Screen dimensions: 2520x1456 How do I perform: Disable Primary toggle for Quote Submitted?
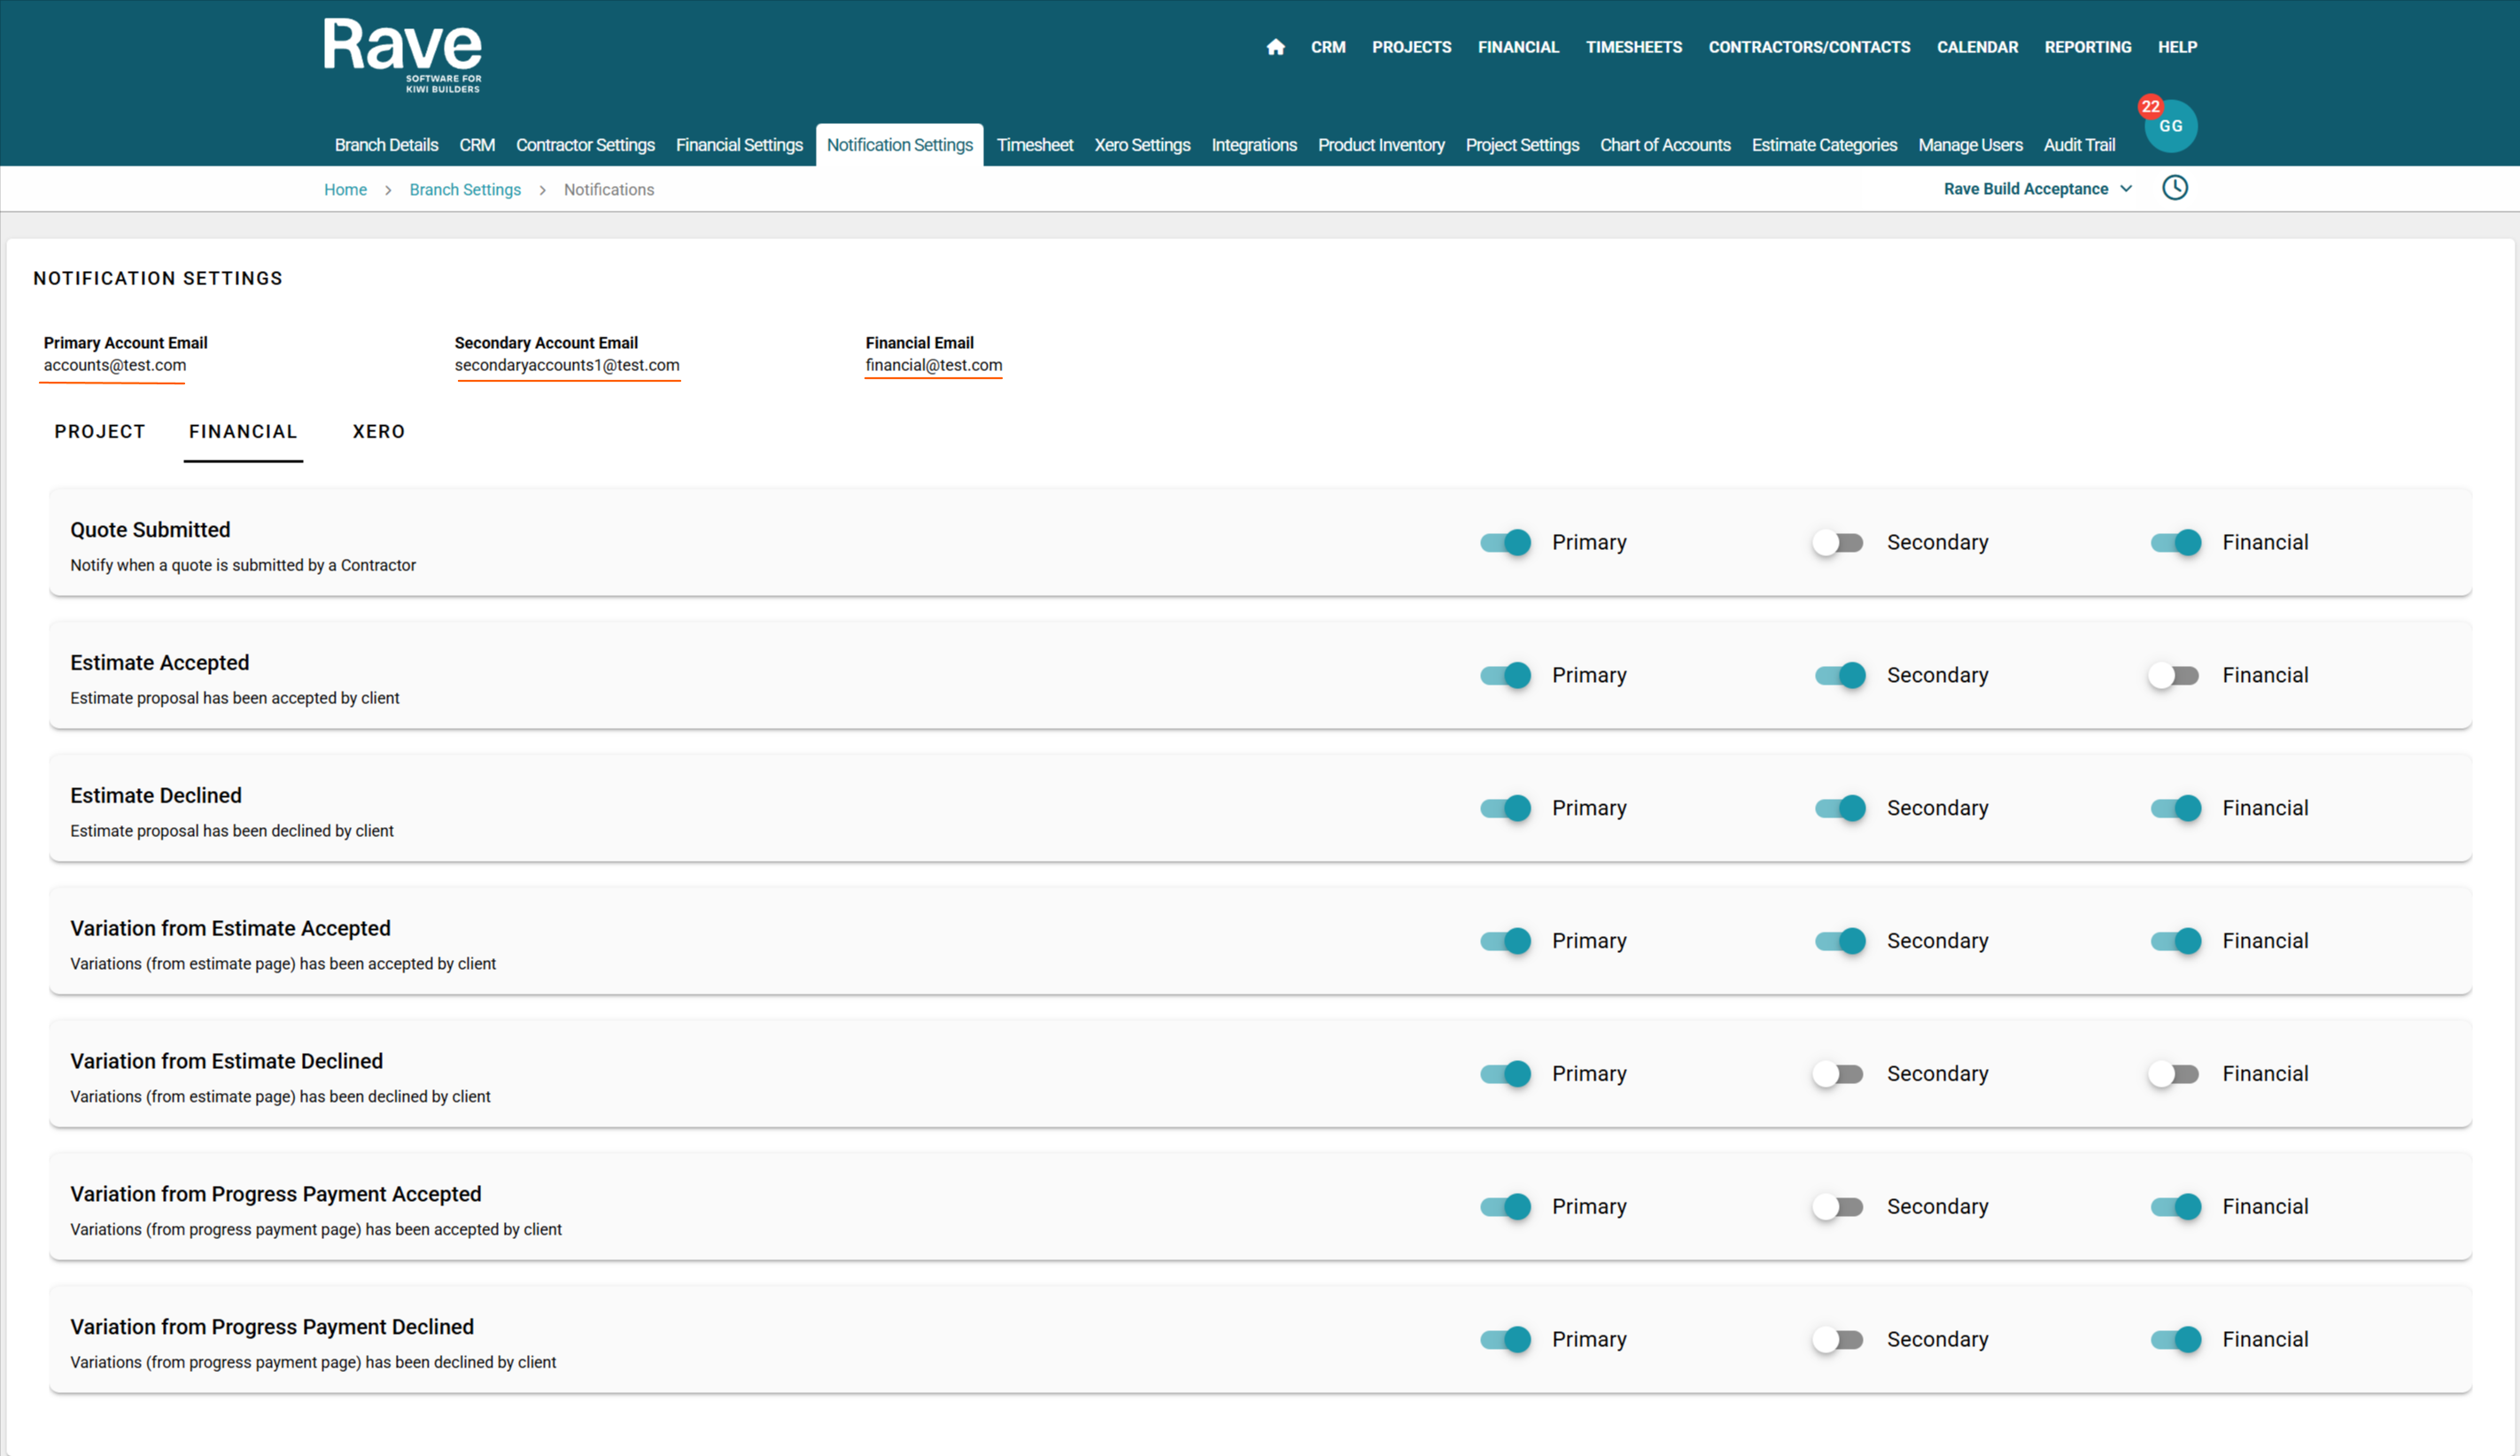click(x=1505, y=542)
